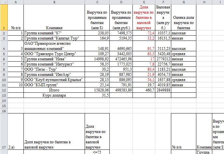Select cell 'Группа компаний "Интурист"'
224x154 pixels.
[54, 64]
